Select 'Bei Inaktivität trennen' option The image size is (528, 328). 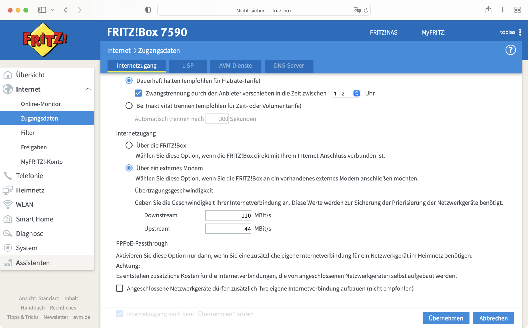(x=129, y=106)
